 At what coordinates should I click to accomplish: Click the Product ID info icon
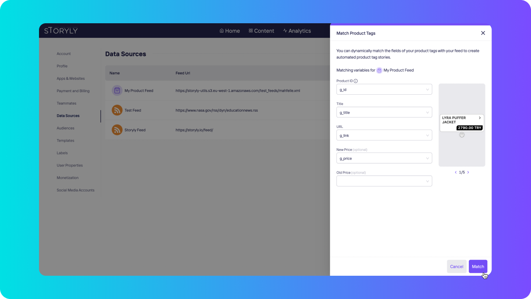point(356,81)
